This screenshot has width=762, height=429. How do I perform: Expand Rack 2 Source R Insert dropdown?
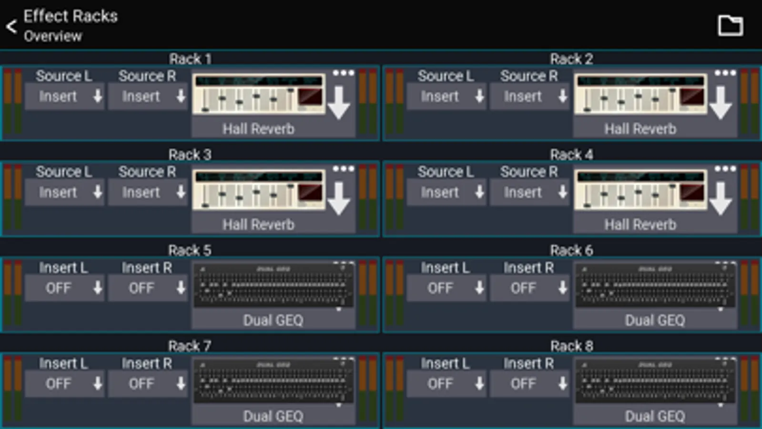point(529,97)
